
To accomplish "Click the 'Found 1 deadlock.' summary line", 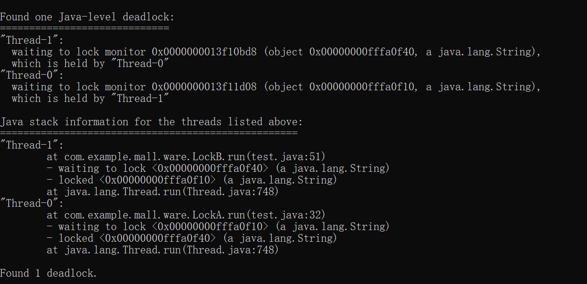I will [x=49, y=273].
